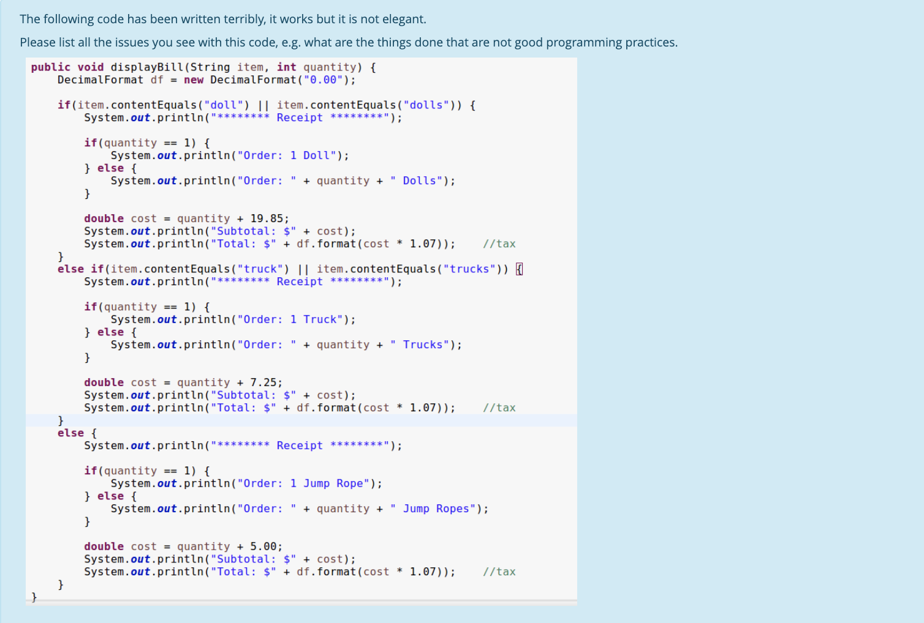Image resolution: width=924 pixels, height=623 pixels.
Task: Click the highlighted closing brace after the truck block
Action: (61, 420)
